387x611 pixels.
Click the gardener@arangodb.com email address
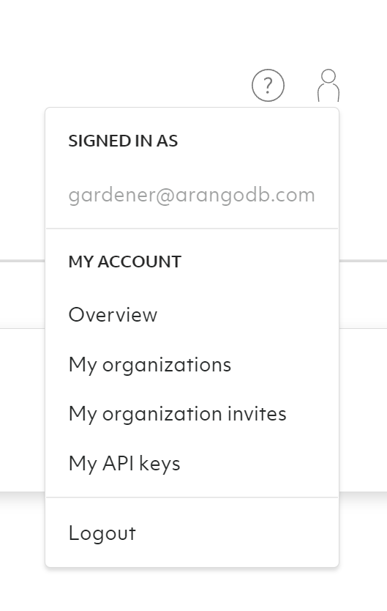point(192,195)
